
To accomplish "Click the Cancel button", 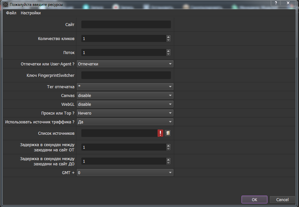I will pos(282,200).
